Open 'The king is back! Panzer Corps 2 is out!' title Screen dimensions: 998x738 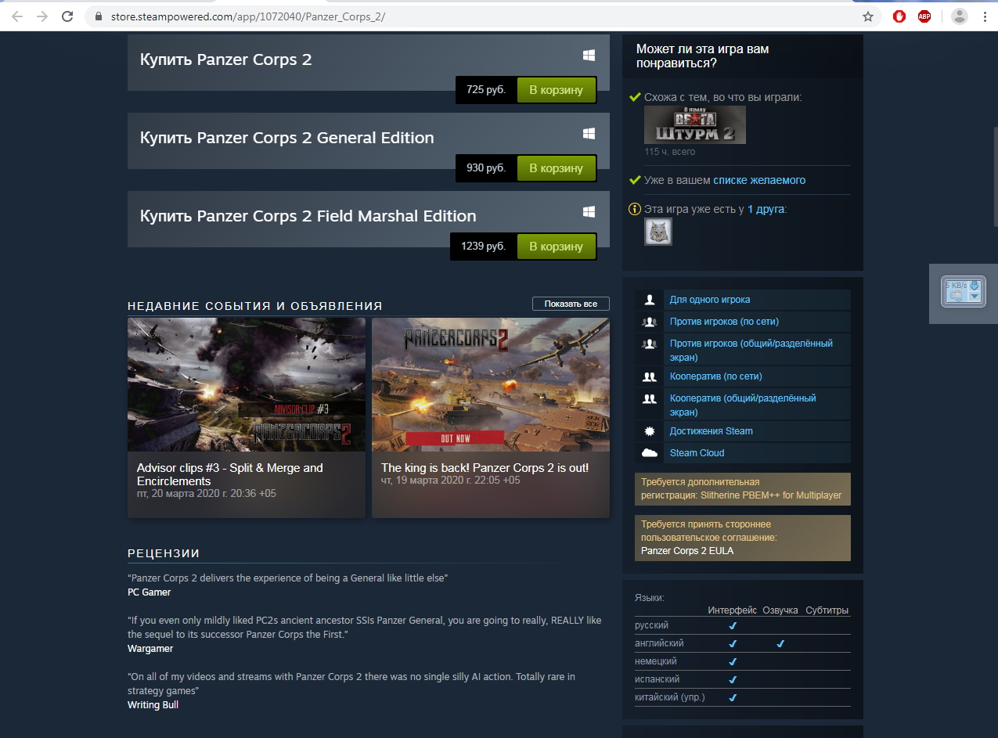pos(485,468)
